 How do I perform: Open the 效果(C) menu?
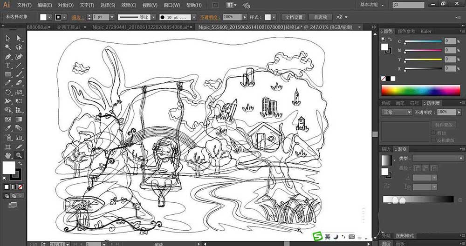click(x=129, y=5)
